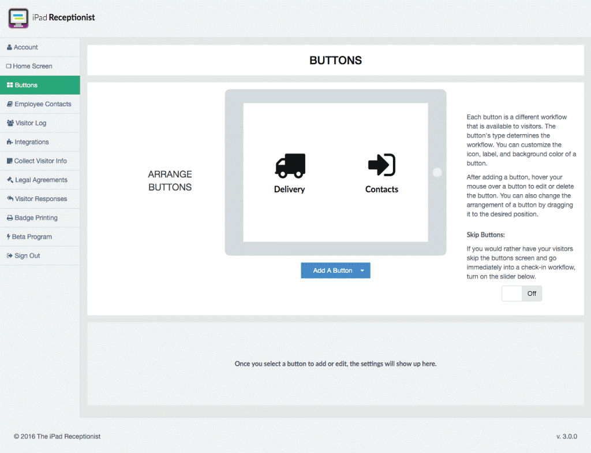
Task: Sign Out from the sidebar
Action: 40,255
